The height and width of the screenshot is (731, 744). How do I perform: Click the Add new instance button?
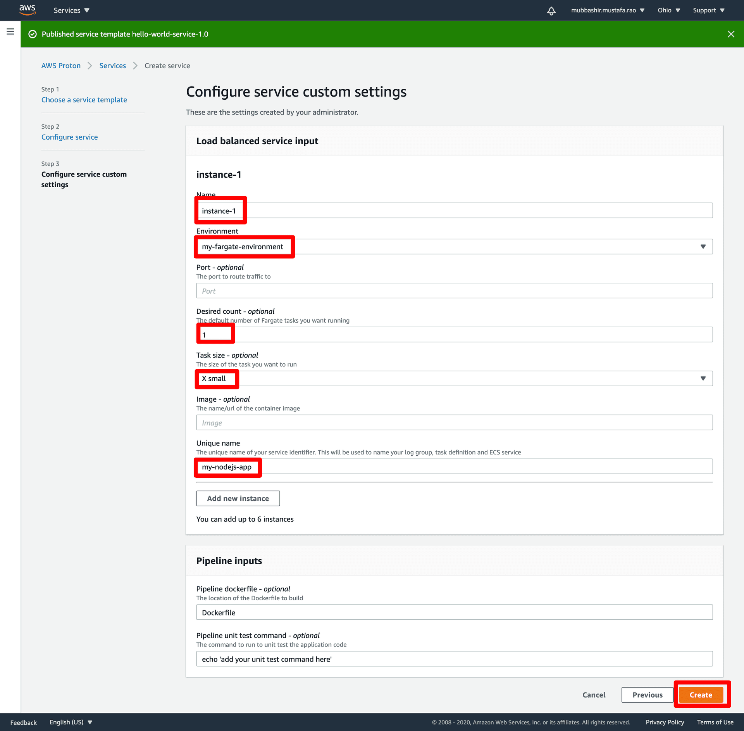[x=238, y=498]
